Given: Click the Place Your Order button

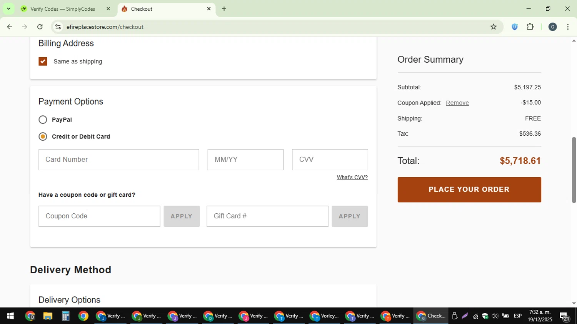Looking at the screenshot, I should [469, 189].
